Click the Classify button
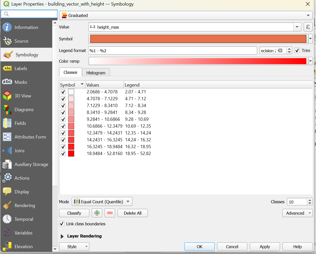This screenshot has width=316, height=254. point(74,213)
